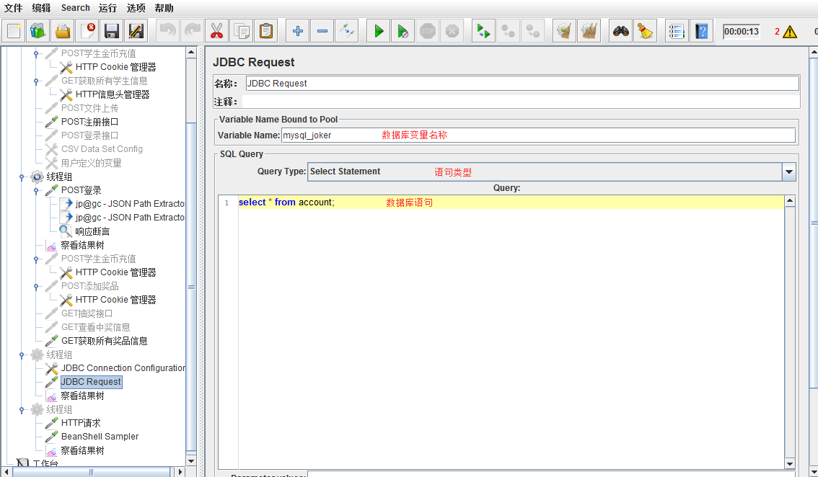Click the Help question mark book icon
The image size is (818, 477).
point(701,31)
